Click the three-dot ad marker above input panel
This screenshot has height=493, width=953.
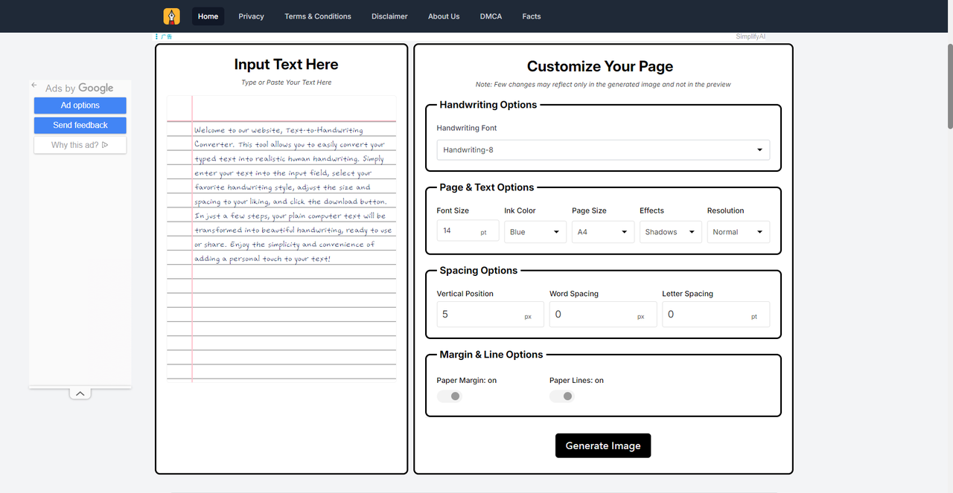coord(157,36)
